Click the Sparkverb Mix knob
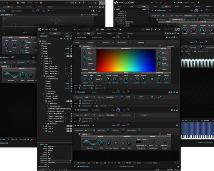214x171 pixels. pos(159,53)
